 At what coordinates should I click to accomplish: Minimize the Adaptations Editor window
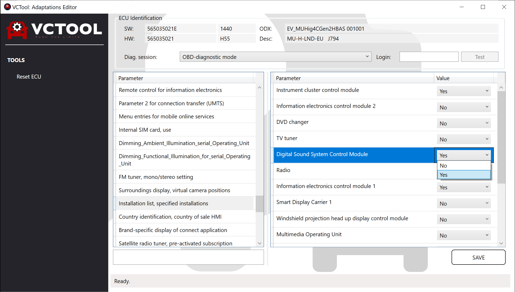click(462, 7)
